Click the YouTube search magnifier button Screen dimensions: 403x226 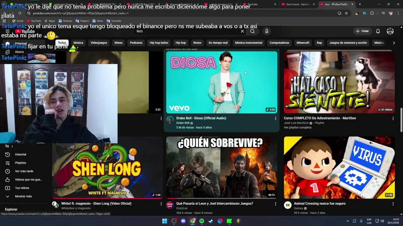[253, 31]
